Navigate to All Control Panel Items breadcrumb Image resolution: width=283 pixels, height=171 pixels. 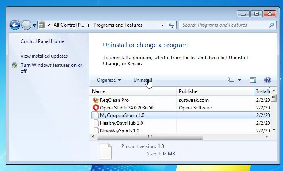pyautogui.click(x=69, y=25)
